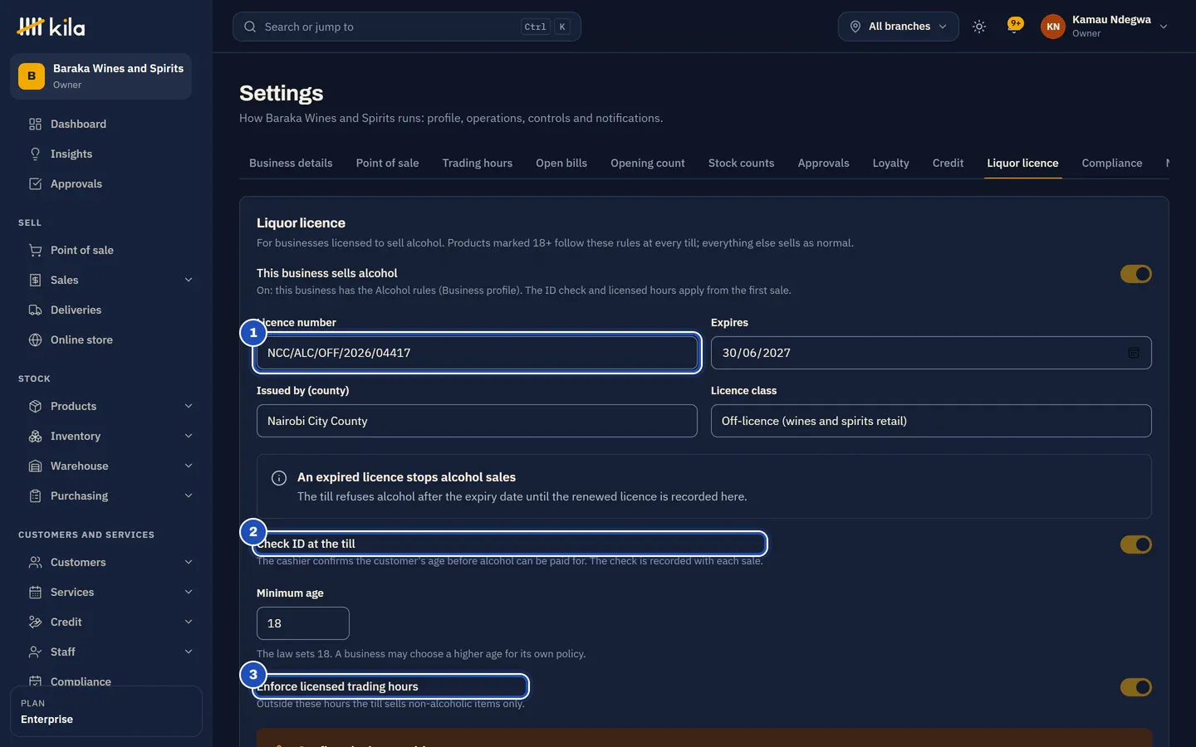Click the Purchasing clipboard icon
This screenshot has width=1196, height=747.
(x=35, y=496)
